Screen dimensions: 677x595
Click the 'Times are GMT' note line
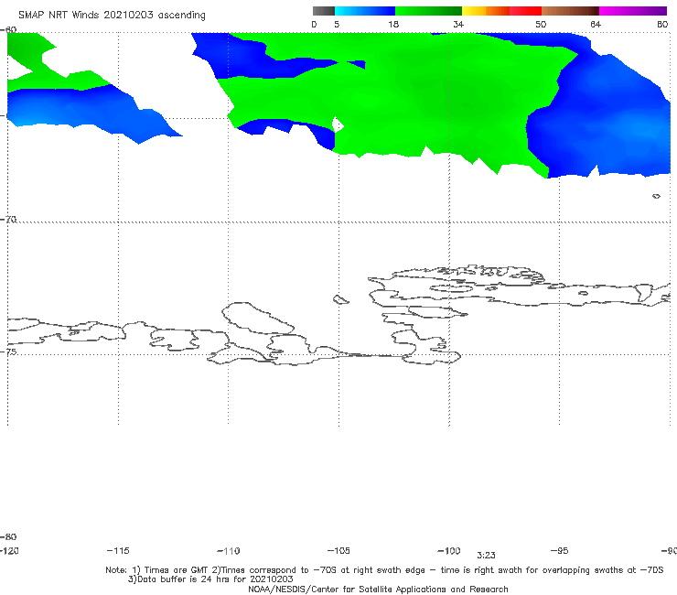pyautogui.click(x=384, y=570)
